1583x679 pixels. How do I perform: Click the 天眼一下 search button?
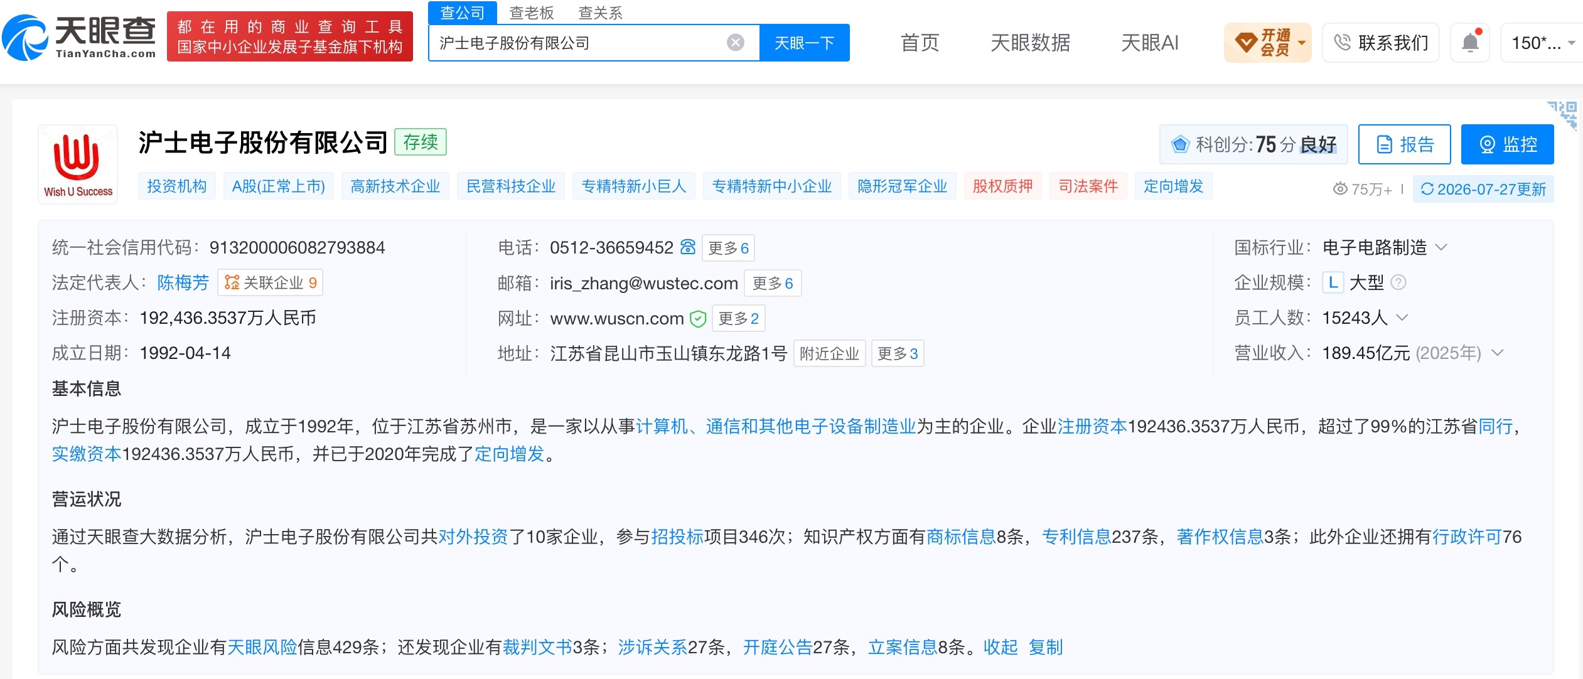coord(805,43)
